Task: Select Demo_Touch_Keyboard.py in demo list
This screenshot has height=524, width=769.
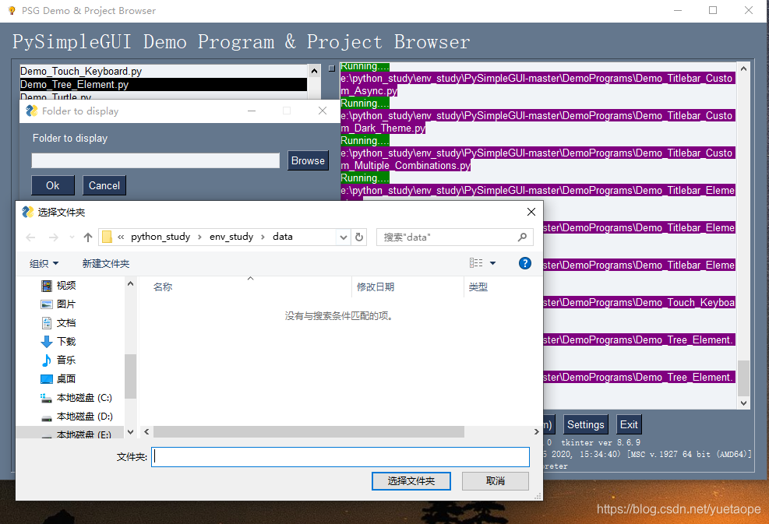Action: coord(164,71)
